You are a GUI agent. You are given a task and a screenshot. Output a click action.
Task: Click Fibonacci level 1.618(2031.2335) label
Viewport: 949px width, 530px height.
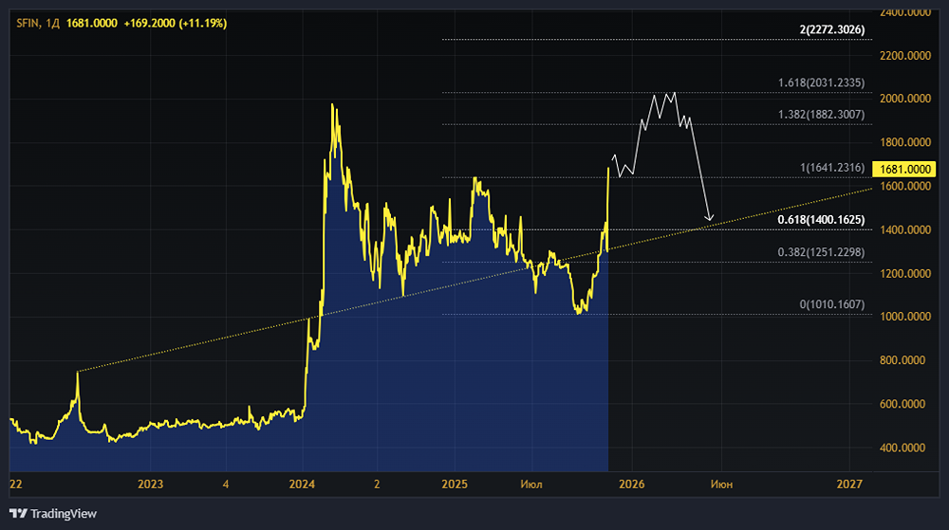(x=821, y=82)
